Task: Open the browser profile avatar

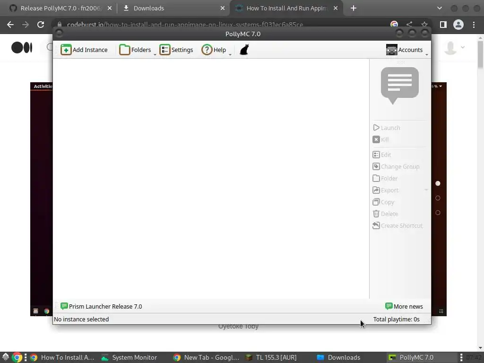Action: [x=458, y=25]
